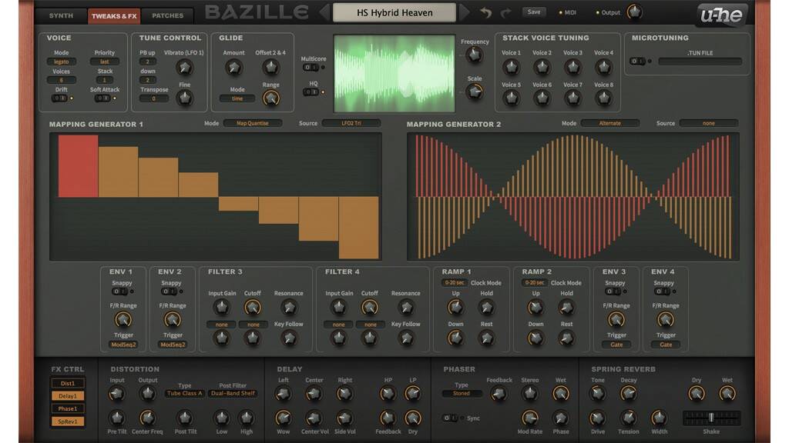Open Mapping Generator 2 Mode selector
The width and height of the screenshot is (789, 443).
[x=610, y=123]
